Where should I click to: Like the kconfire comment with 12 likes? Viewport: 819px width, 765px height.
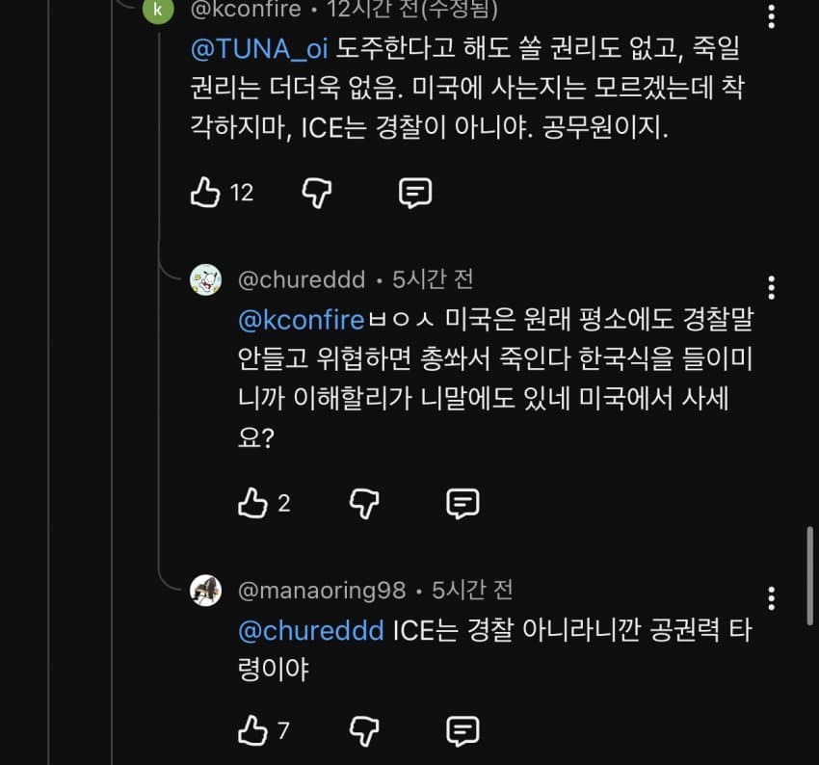click(205, 193)
